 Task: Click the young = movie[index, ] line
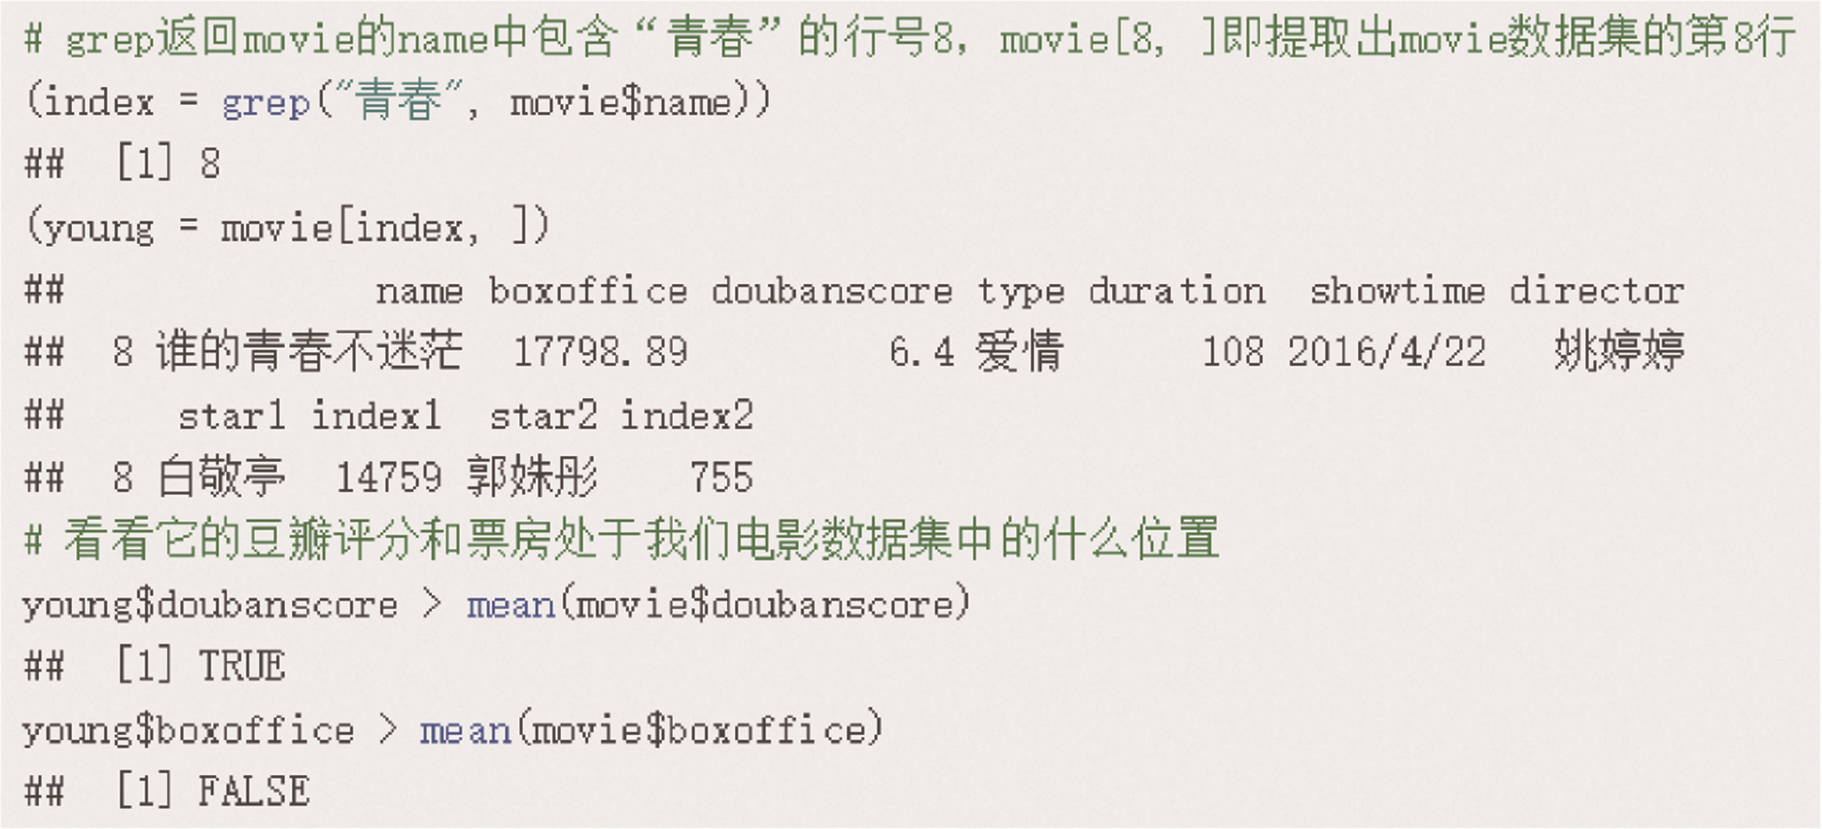pyautogui.click(x=288, y=228)
